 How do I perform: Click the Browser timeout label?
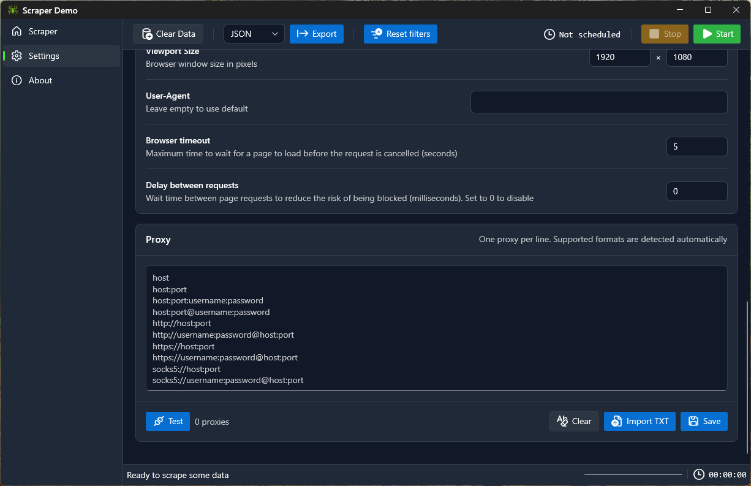[178, 140]
